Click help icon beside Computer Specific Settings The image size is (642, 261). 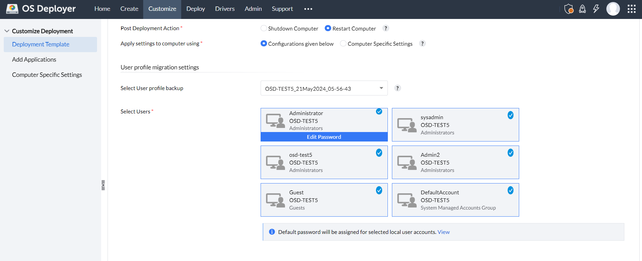pos(422,44)
